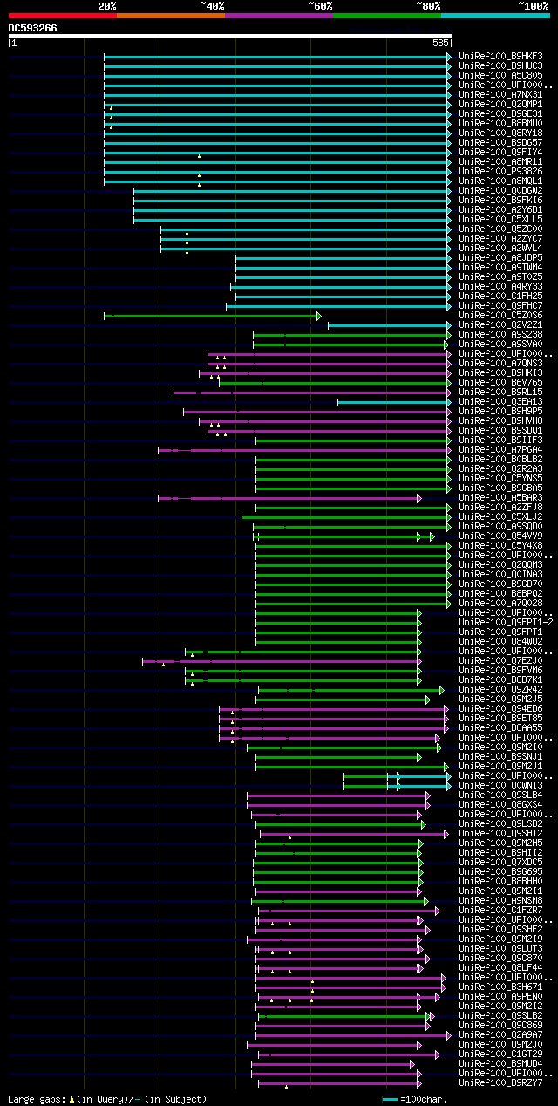Select label UniRef100_Q84WU2
558x1106 pixels.
click(x=500, y=642)
